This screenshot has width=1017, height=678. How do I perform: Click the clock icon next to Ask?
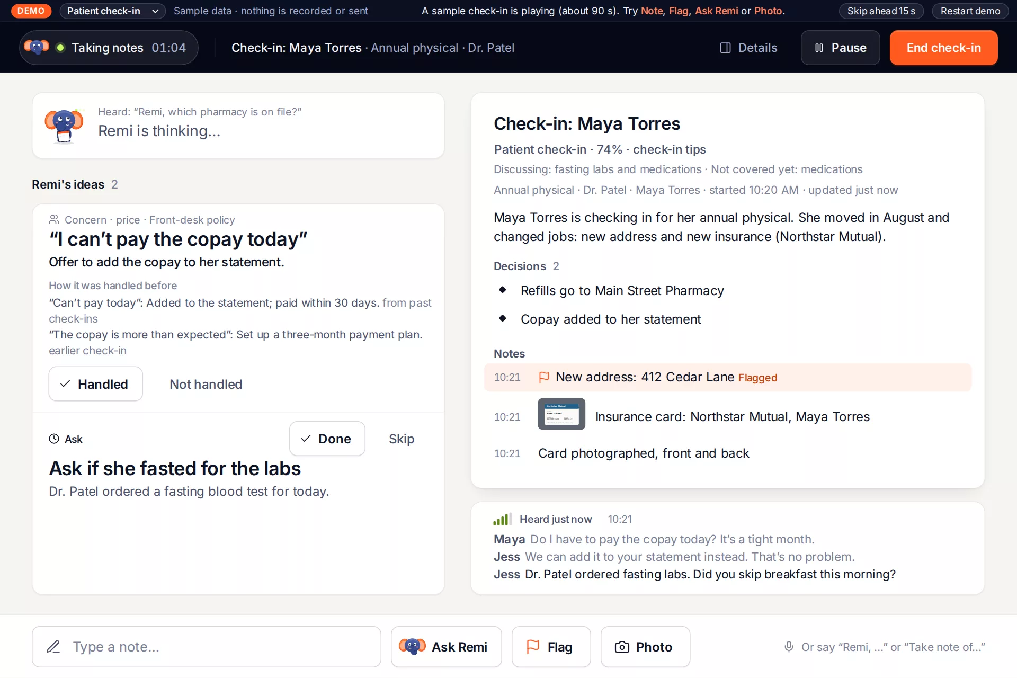[x=54, y=439]
